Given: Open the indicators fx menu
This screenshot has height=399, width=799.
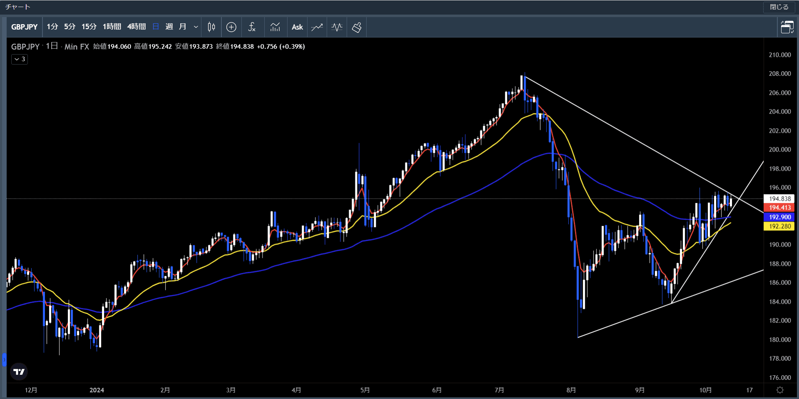Looking at the screenshot, I should point(252,27).
